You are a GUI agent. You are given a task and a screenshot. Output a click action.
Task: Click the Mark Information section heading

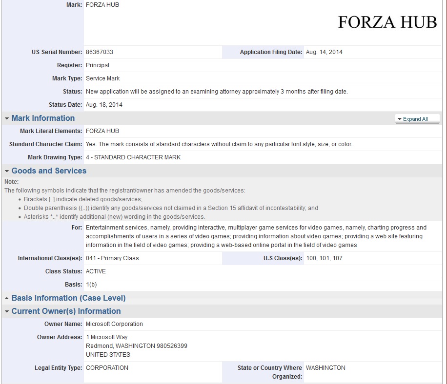(43, 118)
